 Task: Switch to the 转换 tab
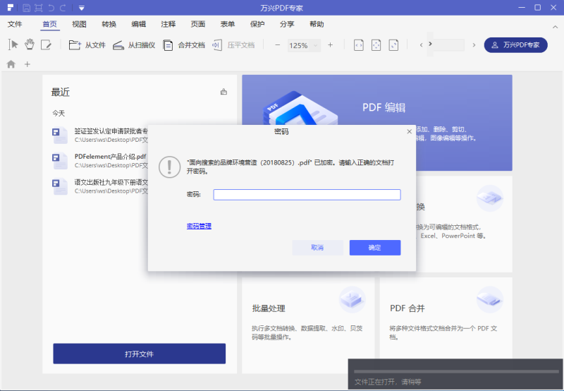click(109, 24)
